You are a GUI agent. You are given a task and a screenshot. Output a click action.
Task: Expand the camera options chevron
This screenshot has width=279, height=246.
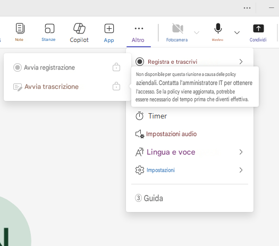[x=197, y=32]
